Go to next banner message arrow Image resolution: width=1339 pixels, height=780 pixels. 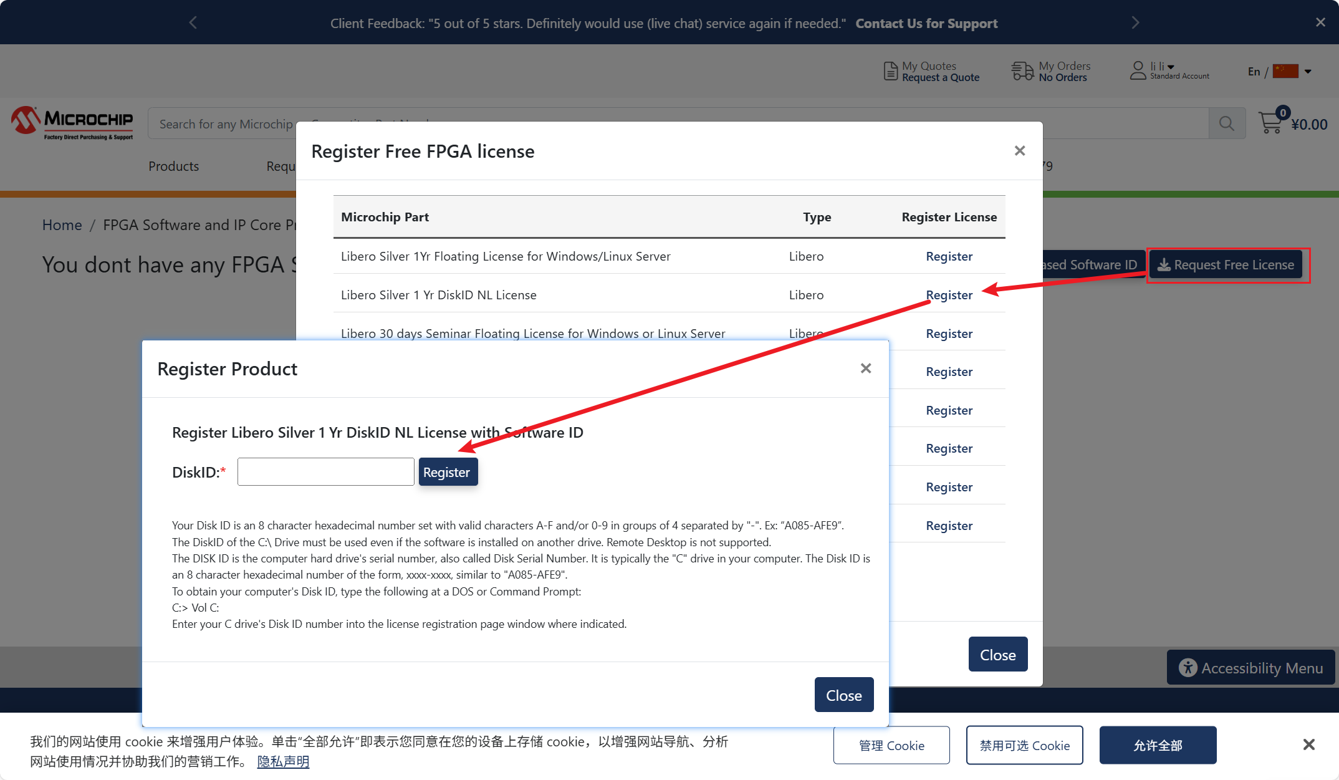coord(1135,23)
